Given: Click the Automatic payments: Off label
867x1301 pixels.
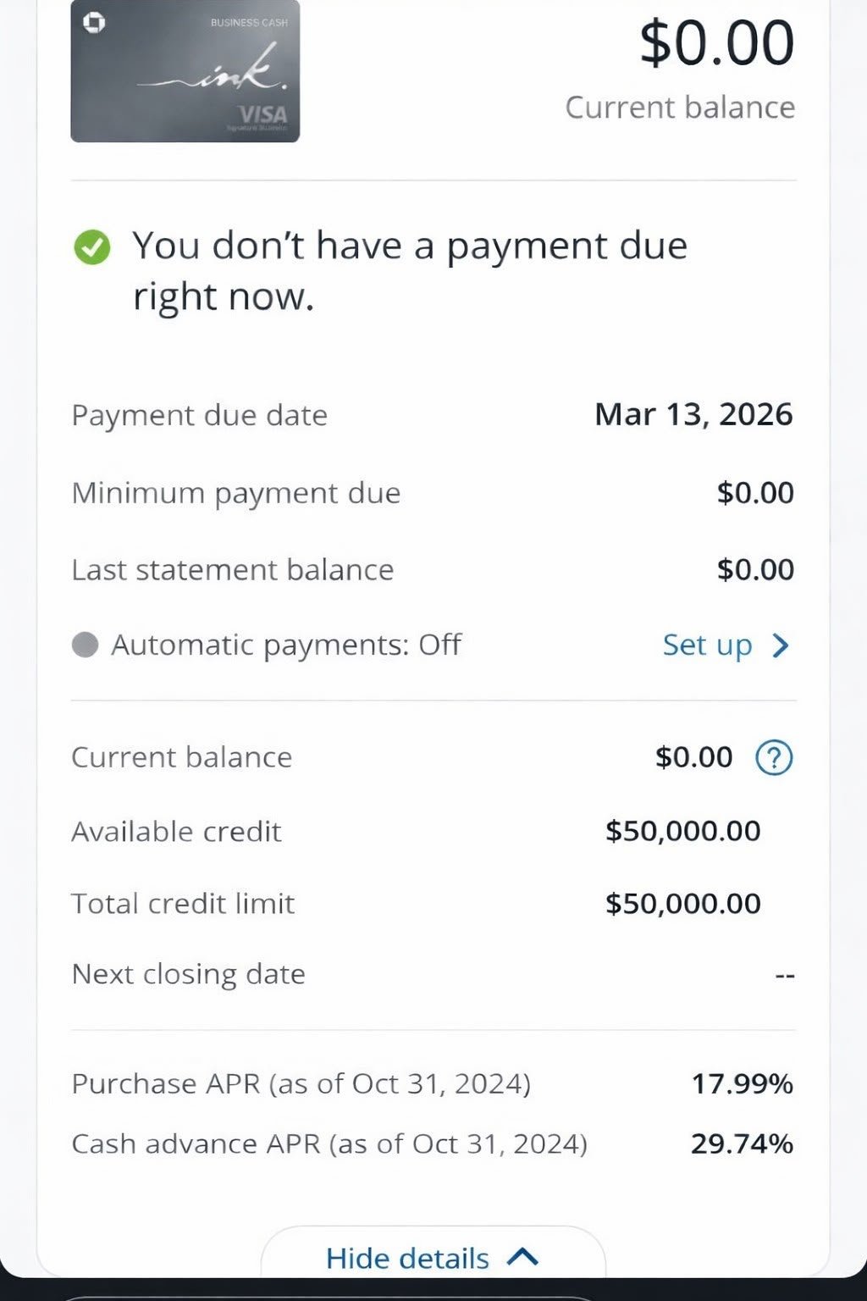Looking at the screenshot, I should (286, 645).
